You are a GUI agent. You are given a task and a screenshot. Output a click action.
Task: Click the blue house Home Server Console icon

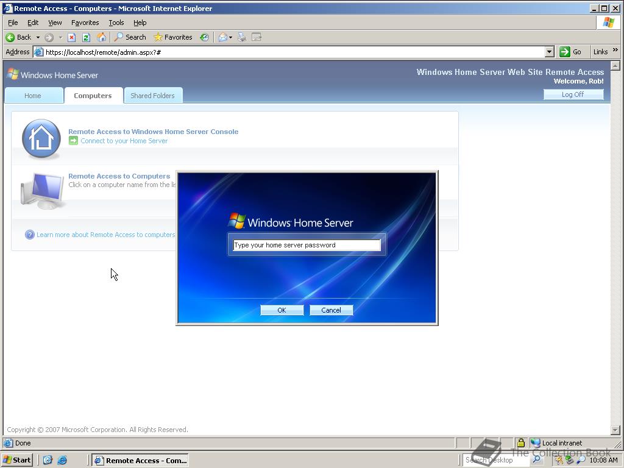41,138
